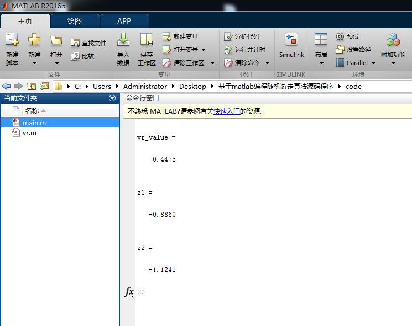Screen dimensions: 412x326
Task: Launch Simulink from the toolbar
Action: click(x=291, y=45)
